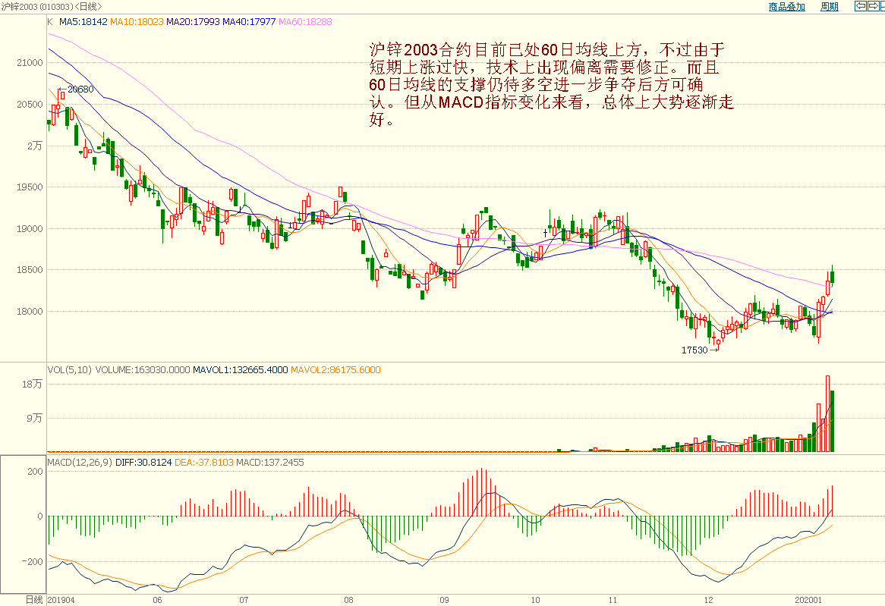Image resolution: width=885 pixels, height=606 pixels.
Task: Click the tallest red volume bar
Action: [827, 413]
